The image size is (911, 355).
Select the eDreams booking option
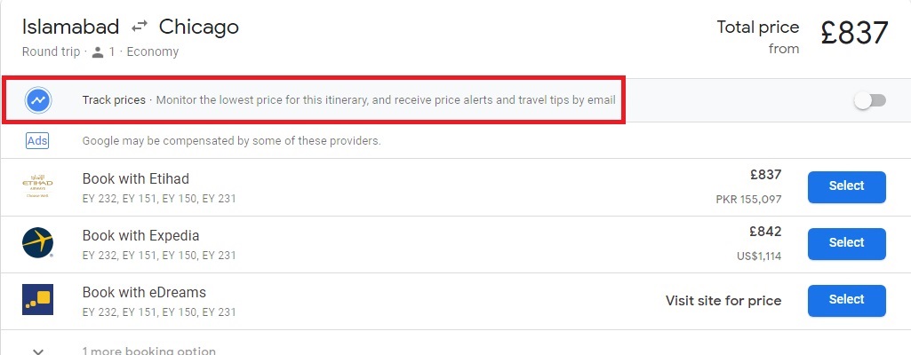click(846, 300)
